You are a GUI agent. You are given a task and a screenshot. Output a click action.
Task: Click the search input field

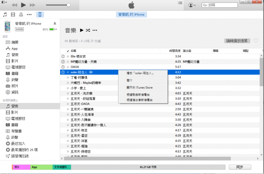tap(220, 5)
